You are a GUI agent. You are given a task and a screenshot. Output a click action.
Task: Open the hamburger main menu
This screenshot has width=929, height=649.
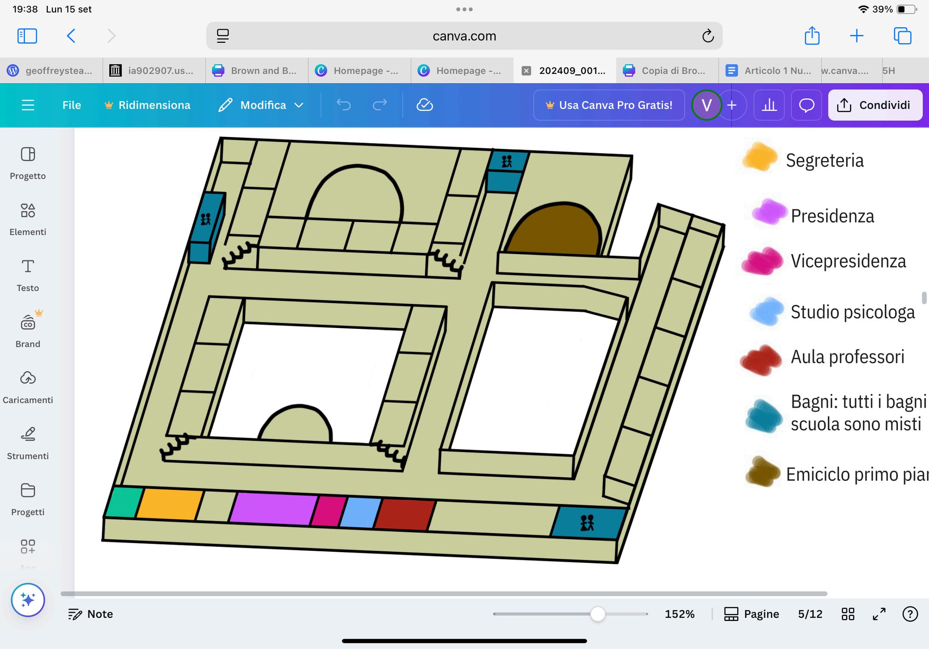tap(28, 105)
